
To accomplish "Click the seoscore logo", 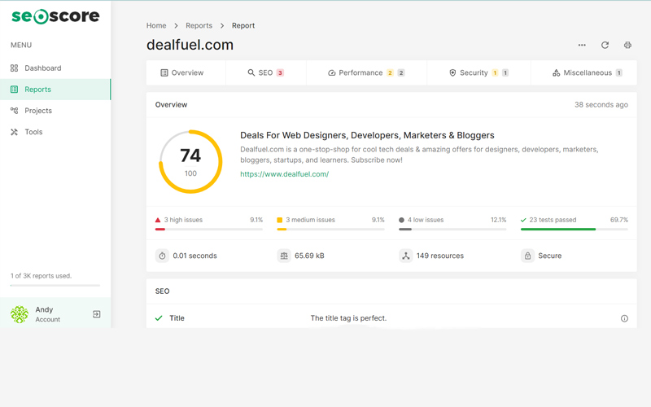I will [x=55, y=16].
